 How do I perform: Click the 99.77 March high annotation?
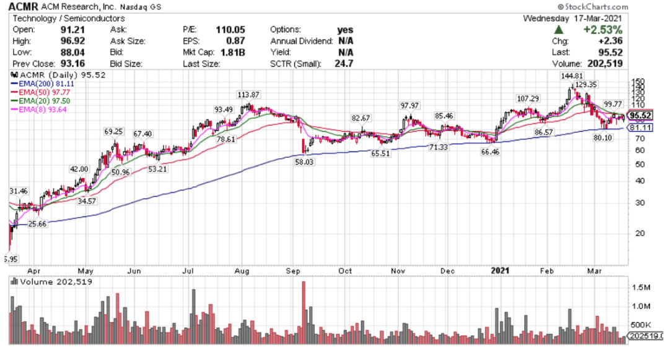[613, 104]
